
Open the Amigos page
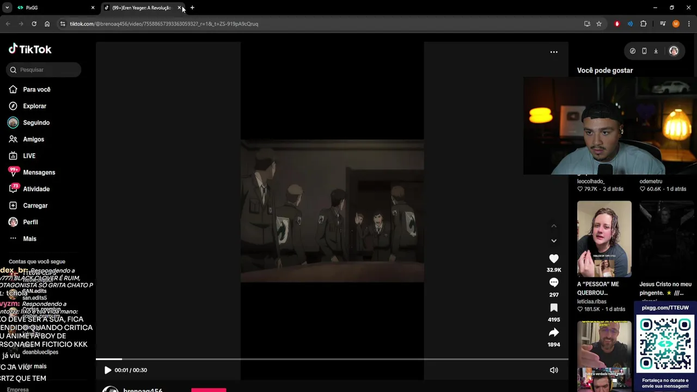(33, 139)
